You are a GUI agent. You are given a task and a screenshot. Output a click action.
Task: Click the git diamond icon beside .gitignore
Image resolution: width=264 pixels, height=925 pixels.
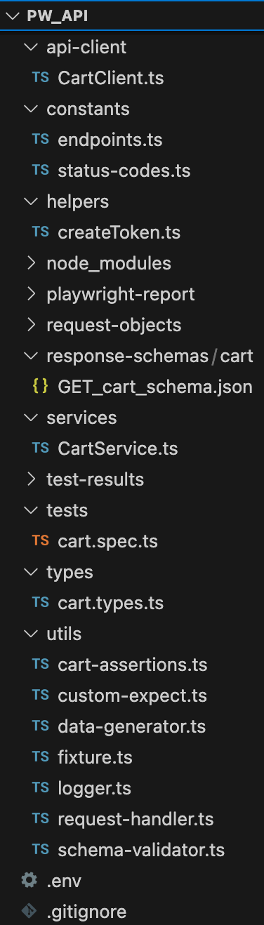[29, 911]
